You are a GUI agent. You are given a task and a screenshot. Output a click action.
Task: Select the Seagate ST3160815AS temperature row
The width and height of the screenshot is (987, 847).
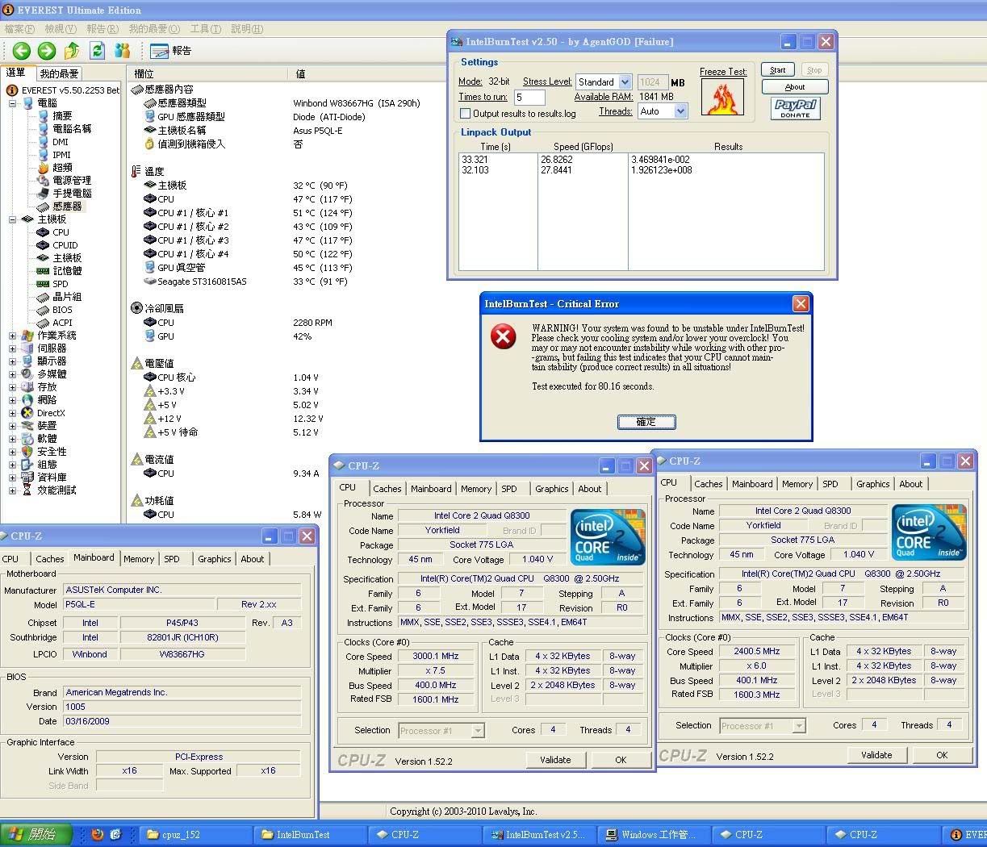(202, 282)
